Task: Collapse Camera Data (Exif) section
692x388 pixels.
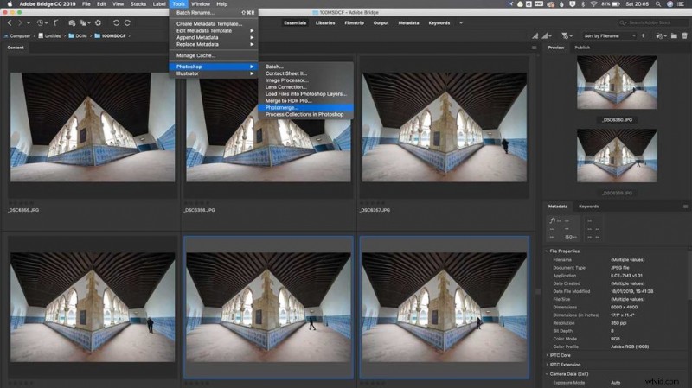Action: (x=547, y=374)
